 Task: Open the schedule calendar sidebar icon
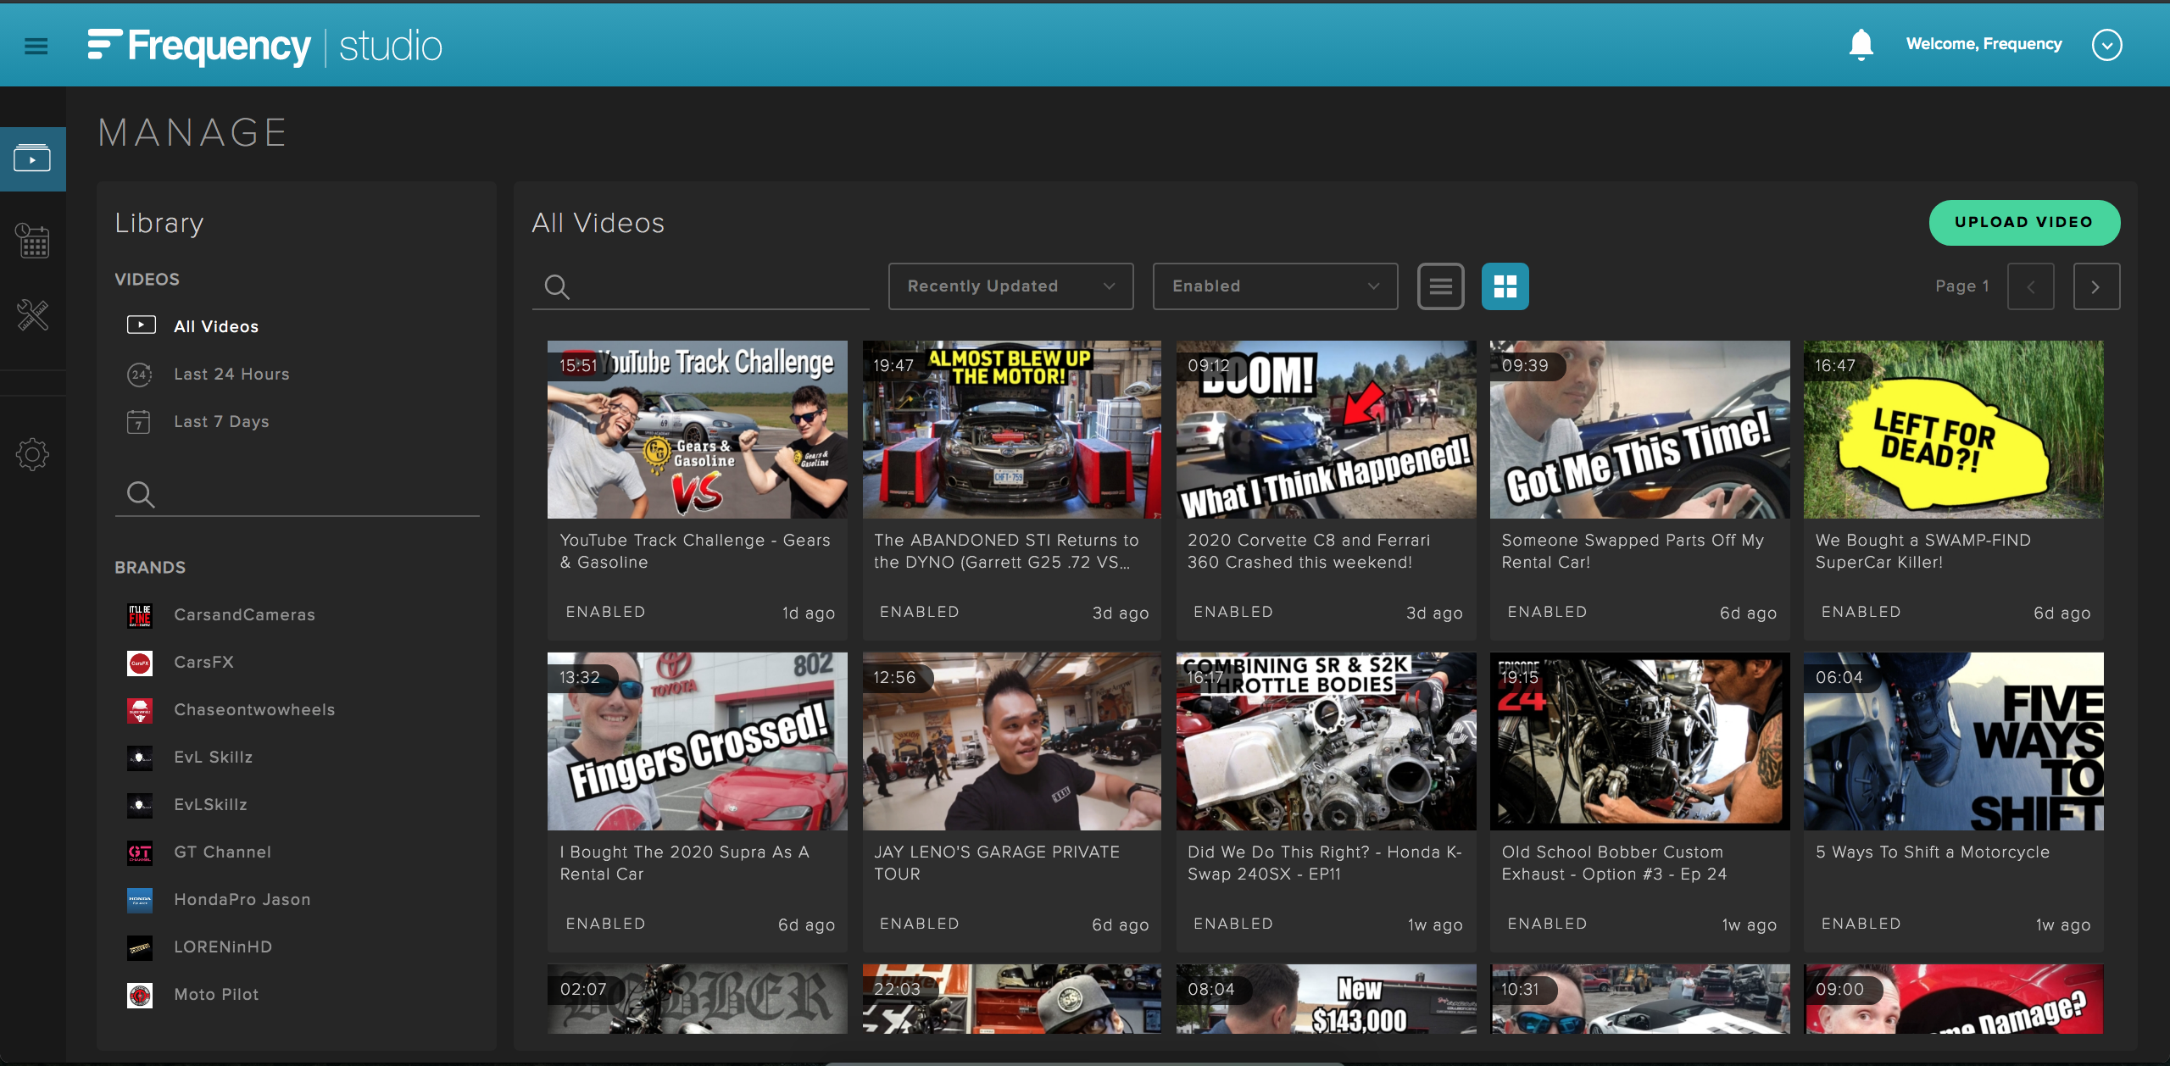click(32, 241)
